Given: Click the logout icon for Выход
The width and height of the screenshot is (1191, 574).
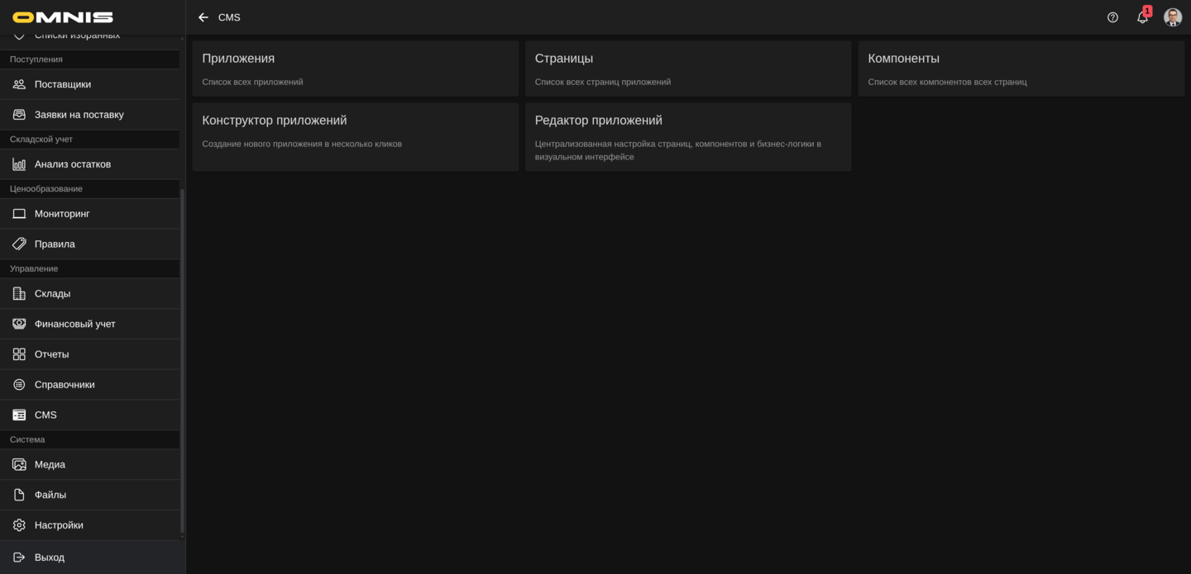Looking at the screenshot, I should [x=19, y=557].
